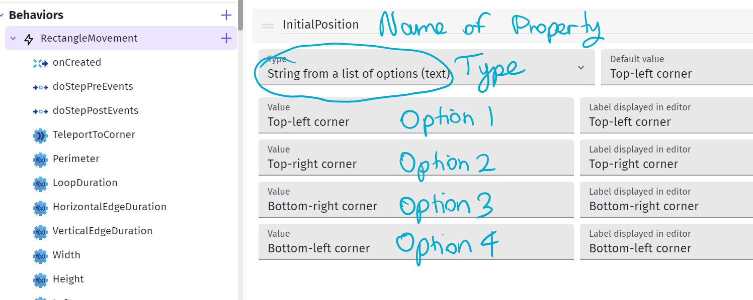753x300 pixels.
Task: Select the Width expression item
Action: pyautogui.click(x=66, y=255)
